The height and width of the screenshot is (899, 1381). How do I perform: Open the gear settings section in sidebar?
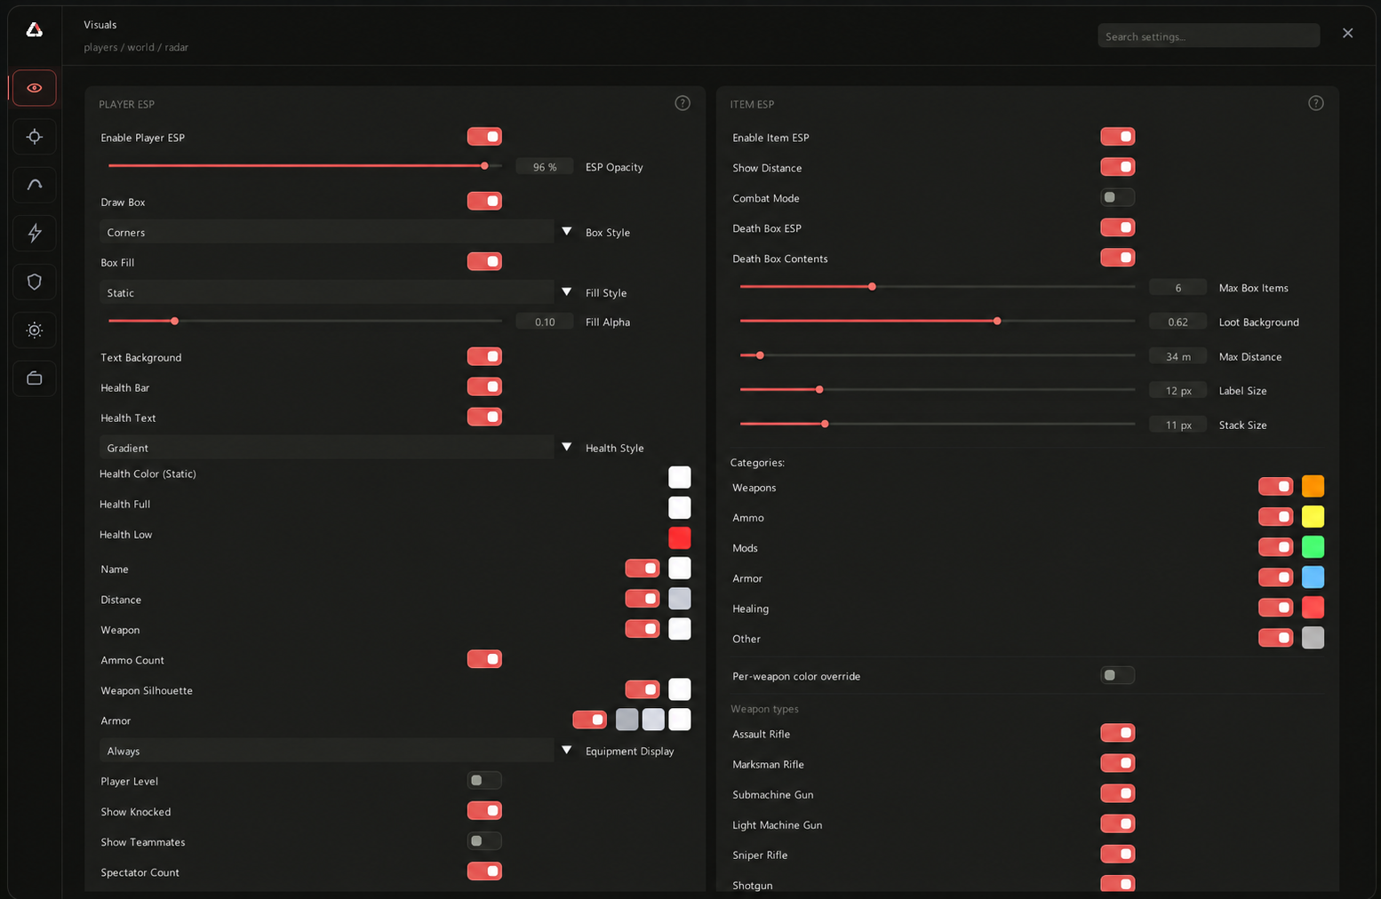[x=35, y=330]
